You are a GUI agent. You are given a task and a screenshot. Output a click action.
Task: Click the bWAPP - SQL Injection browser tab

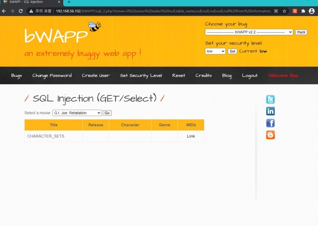[x=32, y=2]
